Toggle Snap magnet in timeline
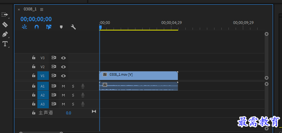Viewport: 282px width, 133px height. [37, 27]
